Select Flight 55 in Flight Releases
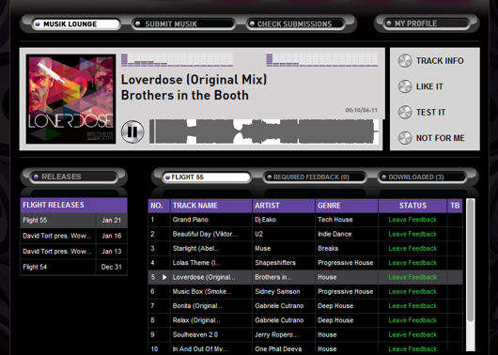 (73, 221)
